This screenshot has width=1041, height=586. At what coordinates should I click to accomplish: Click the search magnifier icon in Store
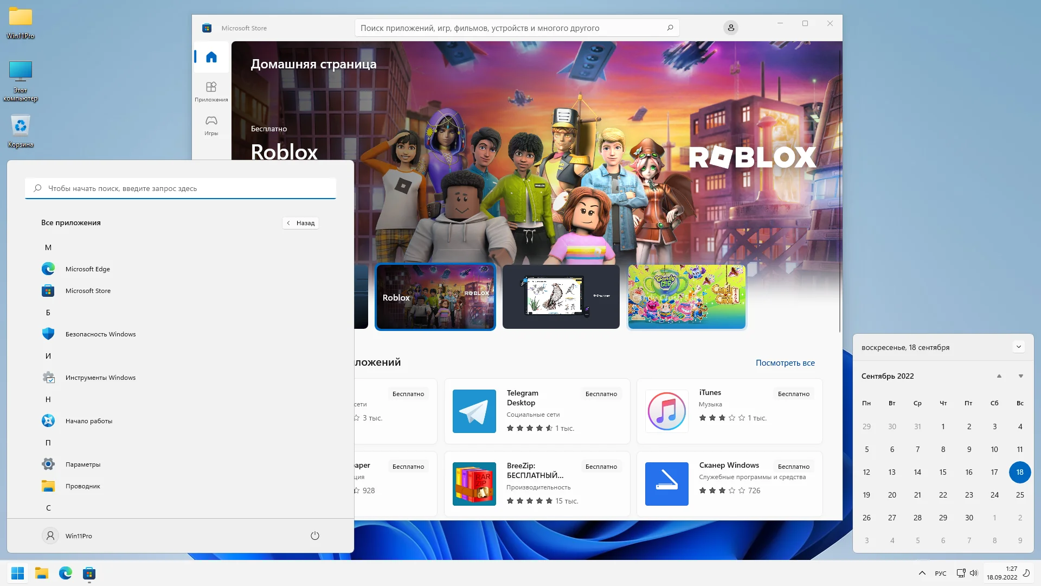click(670, 28)
